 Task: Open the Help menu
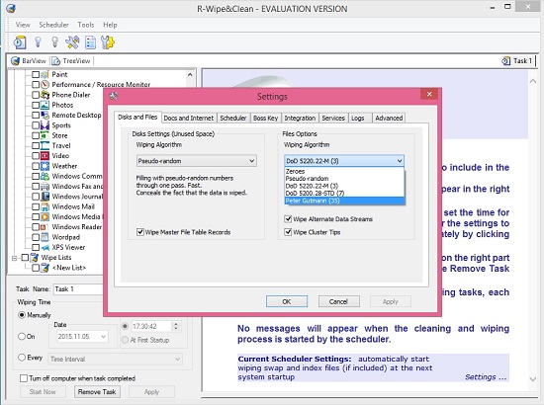coord(110,25)
